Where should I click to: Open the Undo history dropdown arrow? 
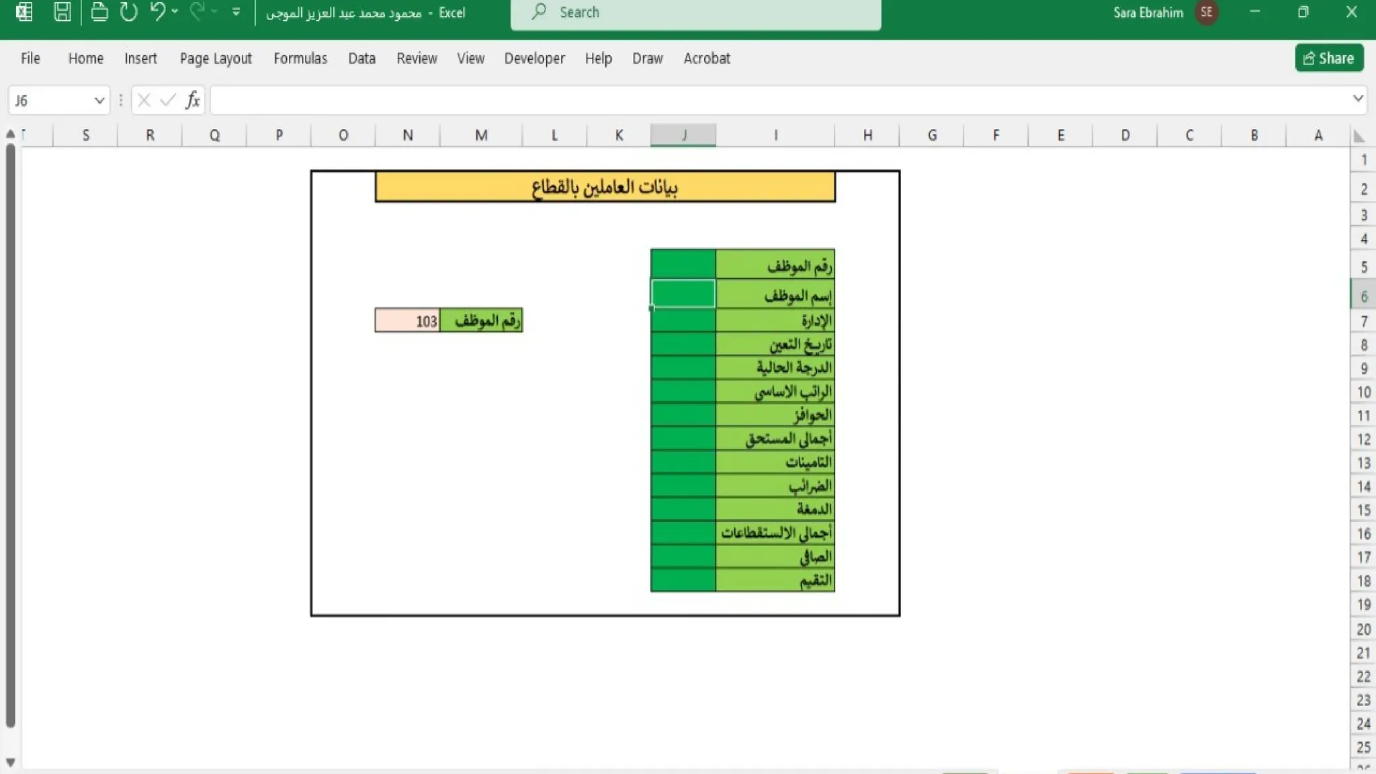pyautogui.click(x=175, y=11)
